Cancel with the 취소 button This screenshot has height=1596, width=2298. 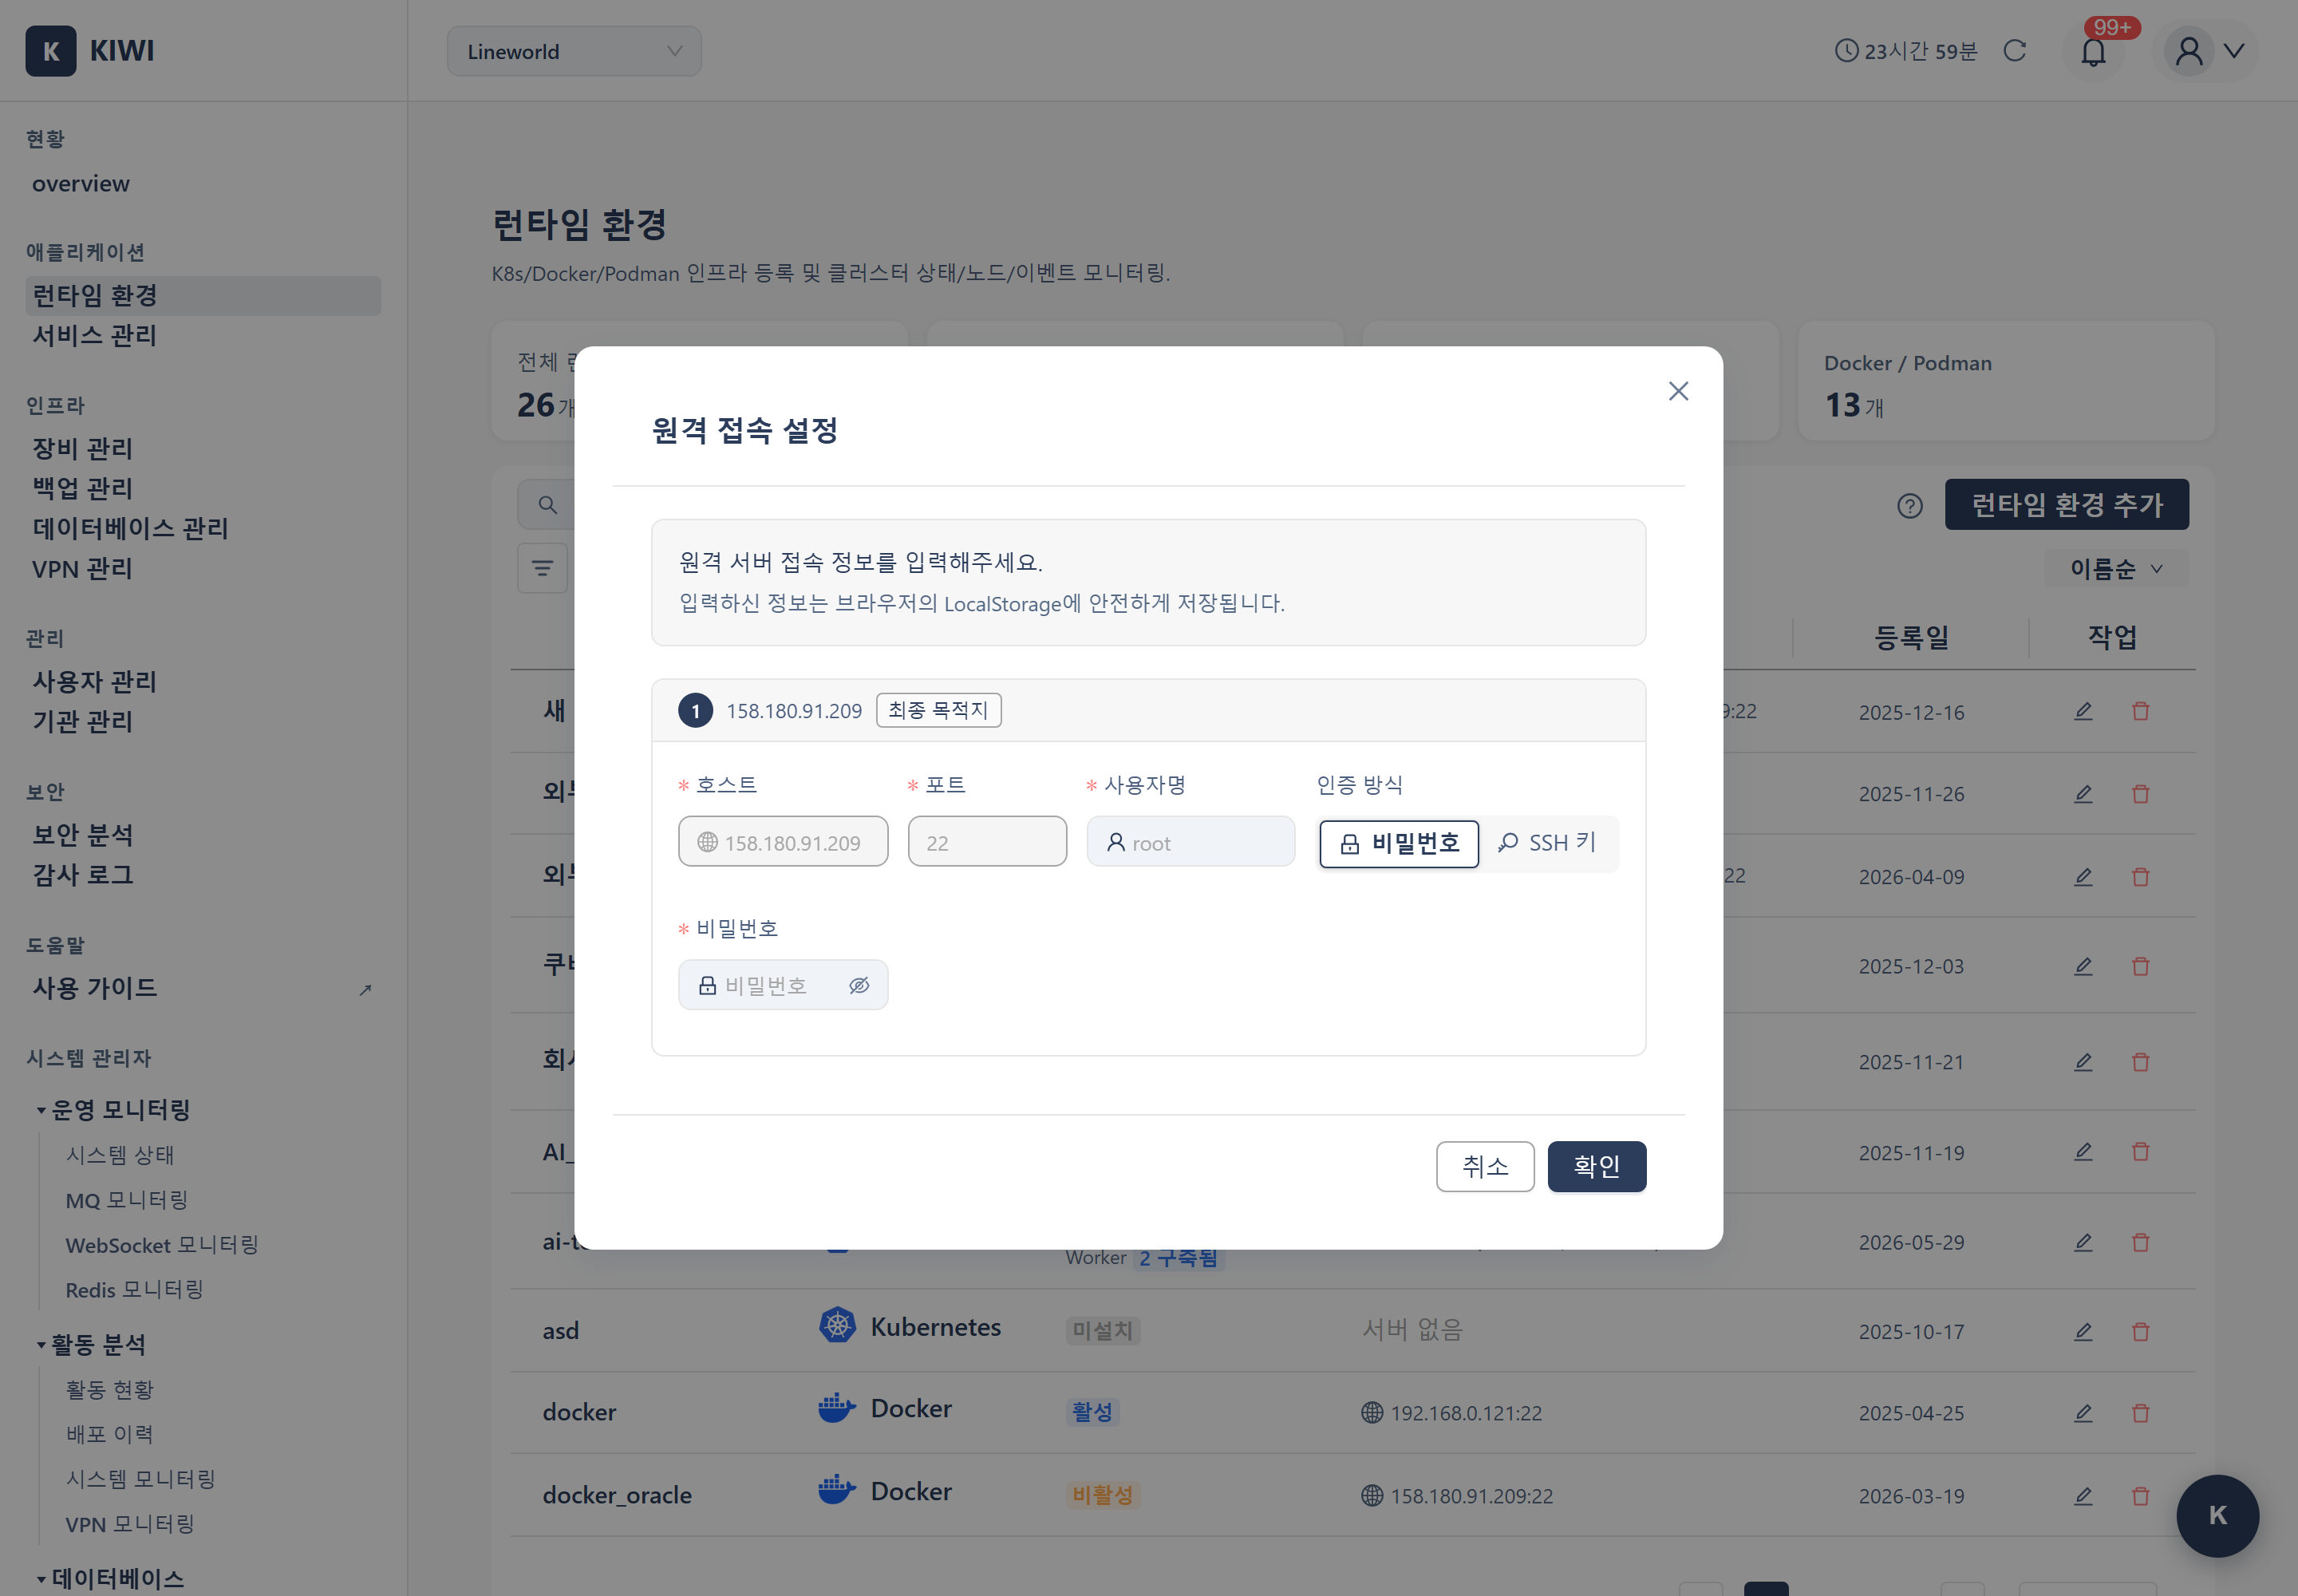point(1485,1166)
